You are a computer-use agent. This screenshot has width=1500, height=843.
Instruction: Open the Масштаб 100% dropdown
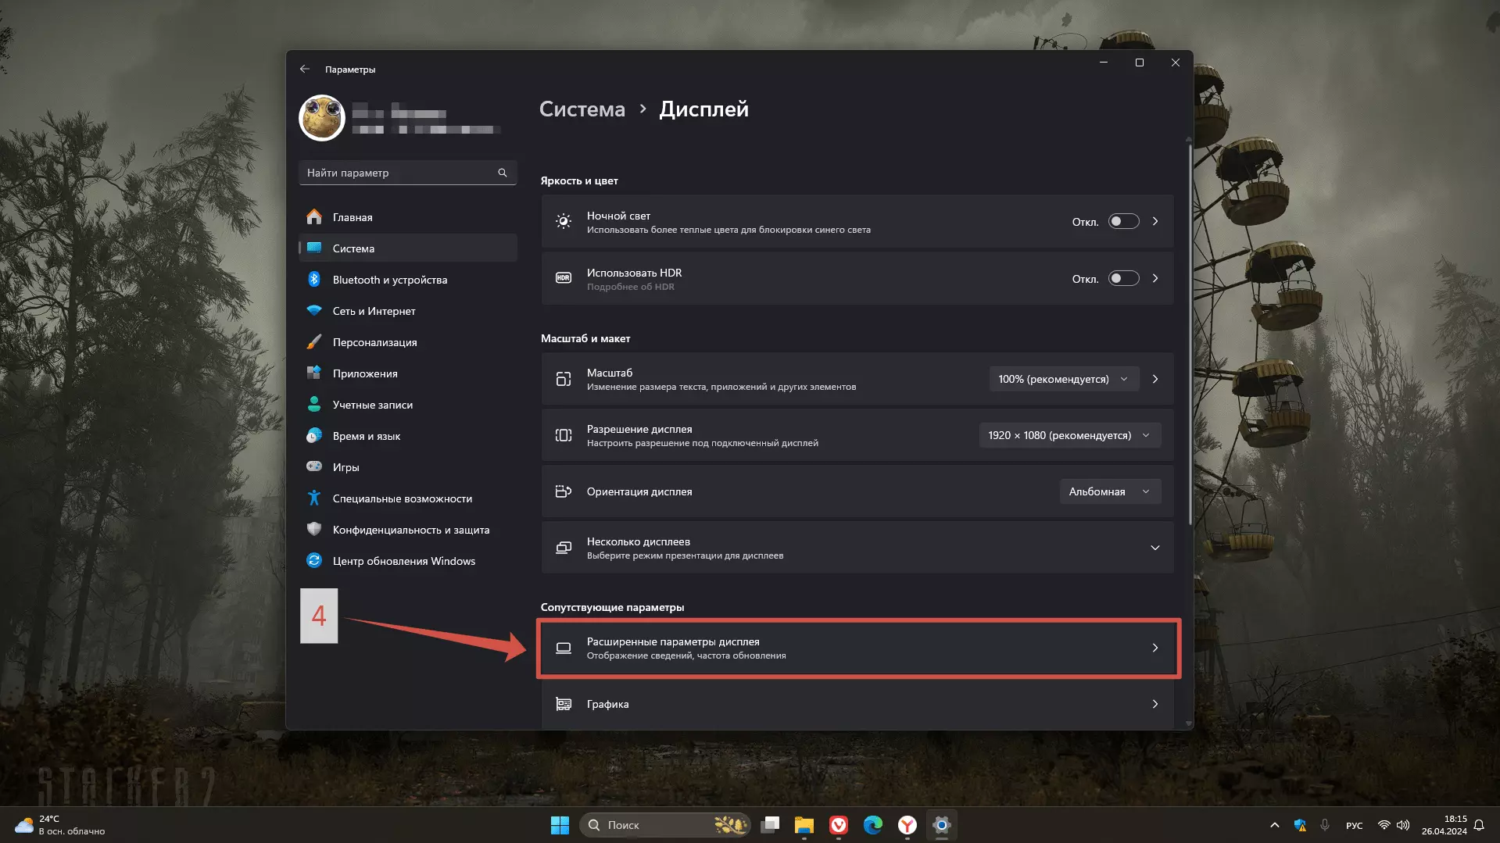click(x=1064, y=379)
